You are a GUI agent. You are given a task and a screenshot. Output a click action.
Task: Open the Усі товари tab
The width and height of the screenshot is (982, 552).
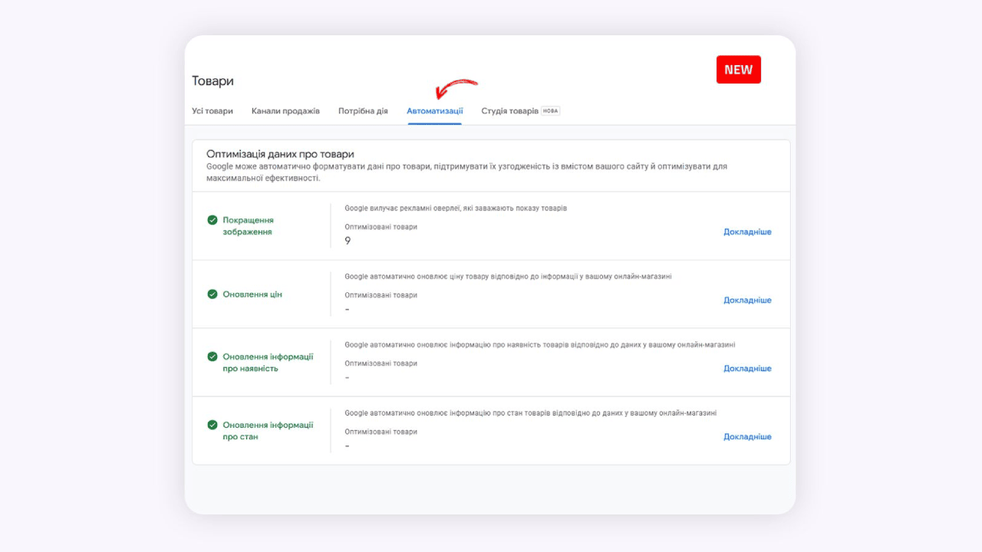tap(213, 111)
